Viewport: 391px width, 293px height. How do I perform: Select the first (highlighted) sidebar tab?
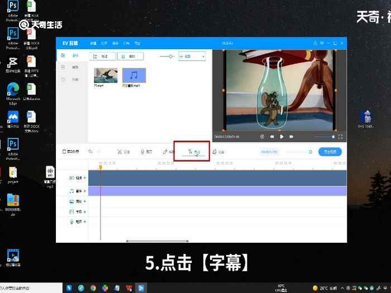coord(71,56)
